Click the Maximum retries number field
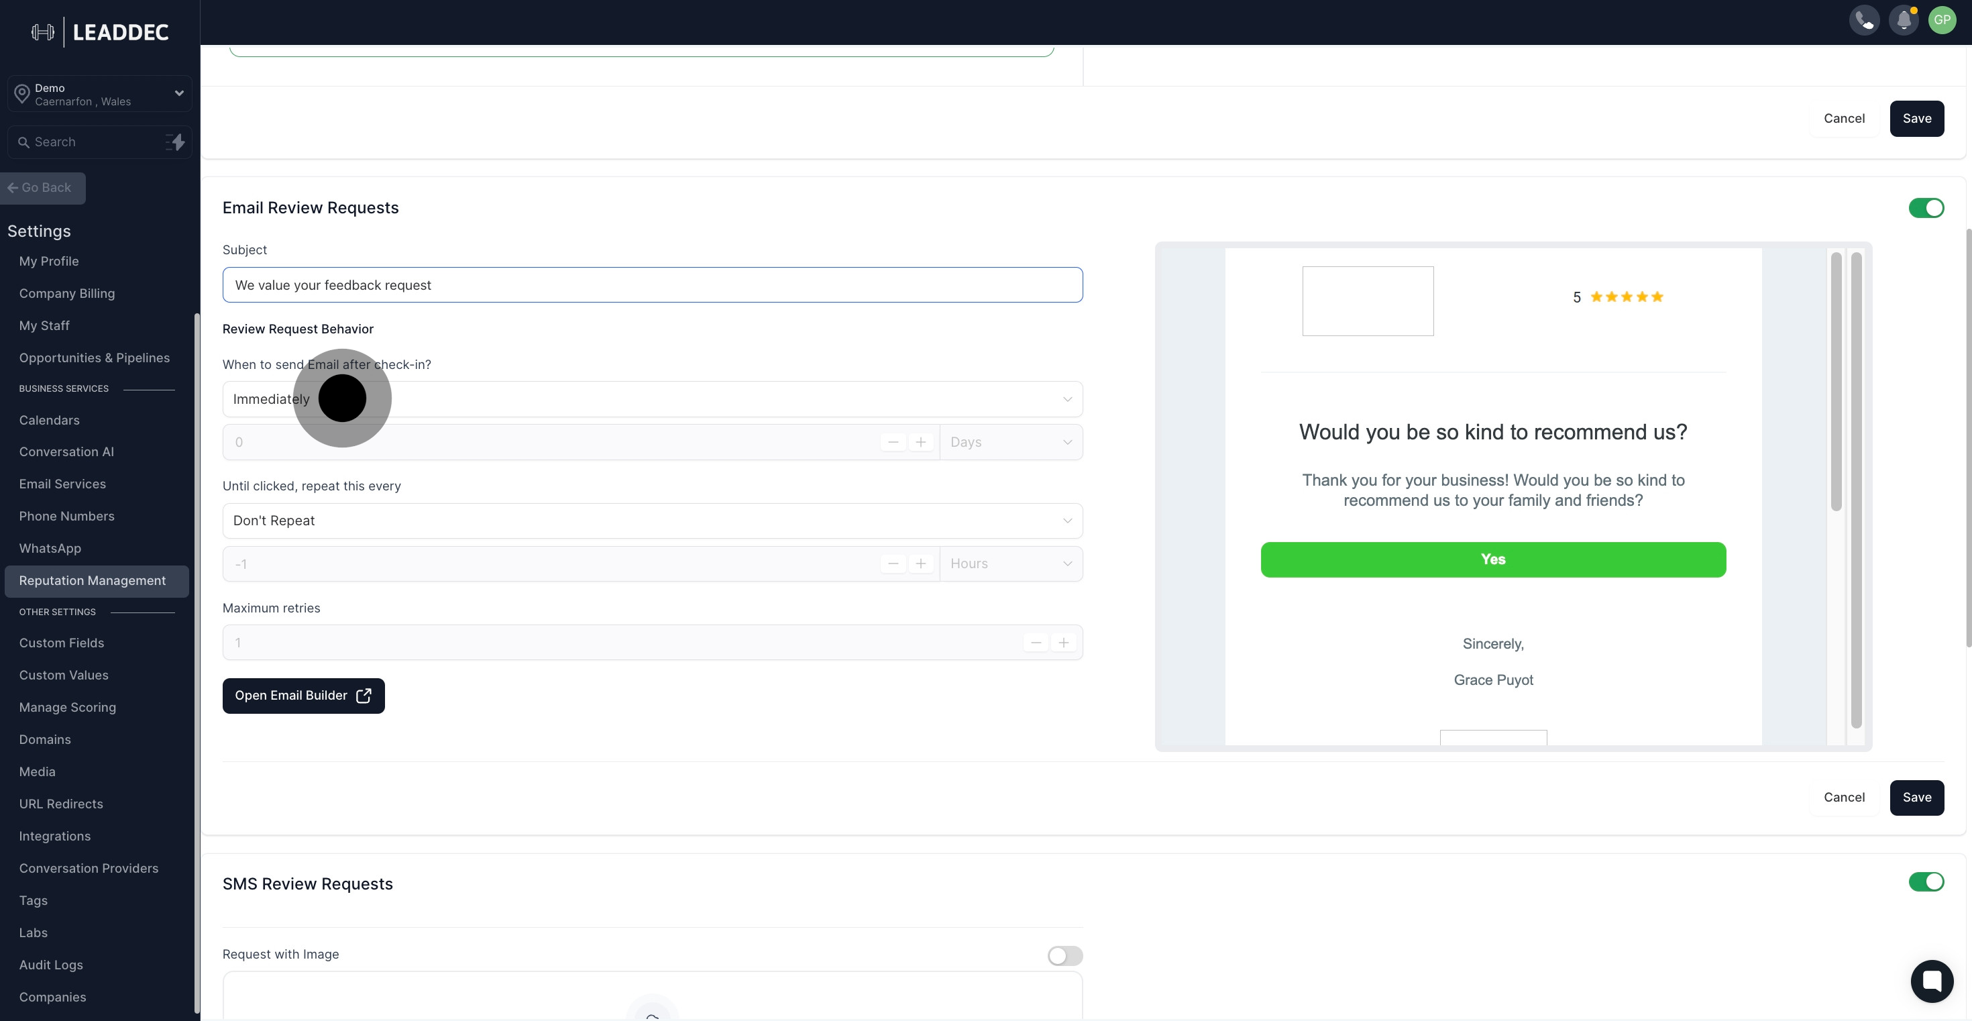 tap(652, 643)
